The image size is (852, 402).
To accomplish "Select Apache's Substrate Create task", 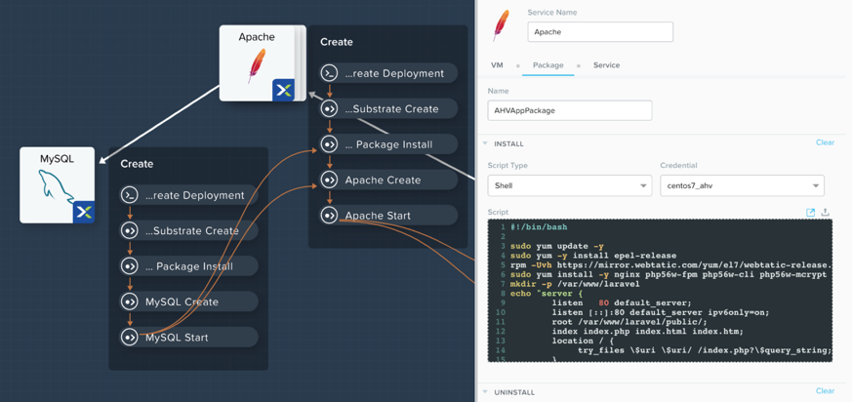I will pos(388,108).
